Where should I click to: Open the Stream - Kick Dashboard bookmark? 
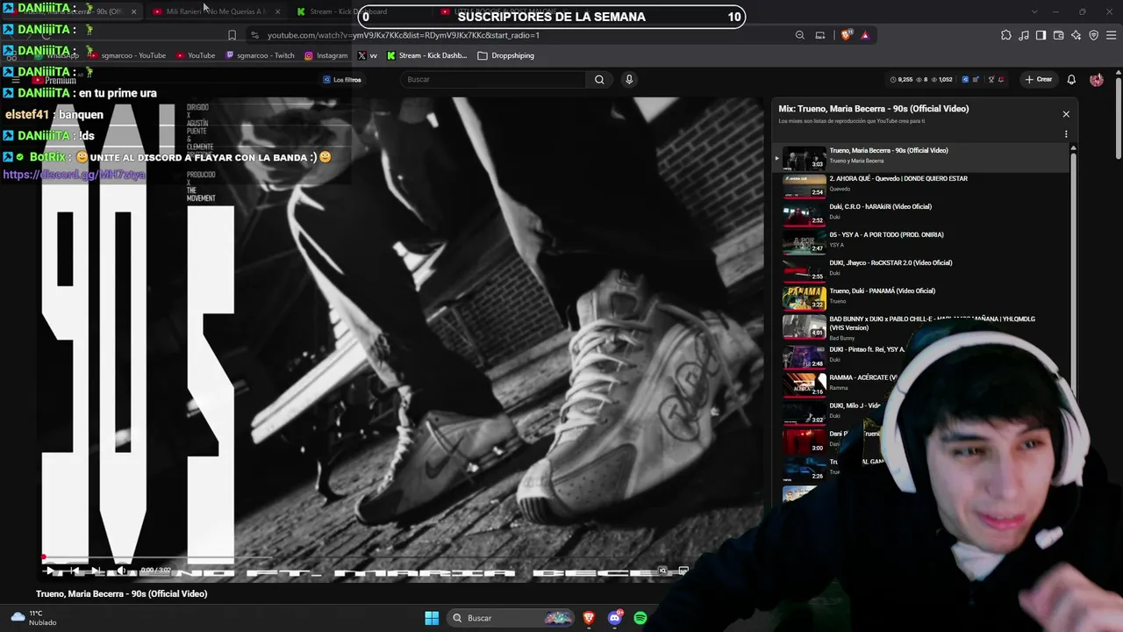426,55
